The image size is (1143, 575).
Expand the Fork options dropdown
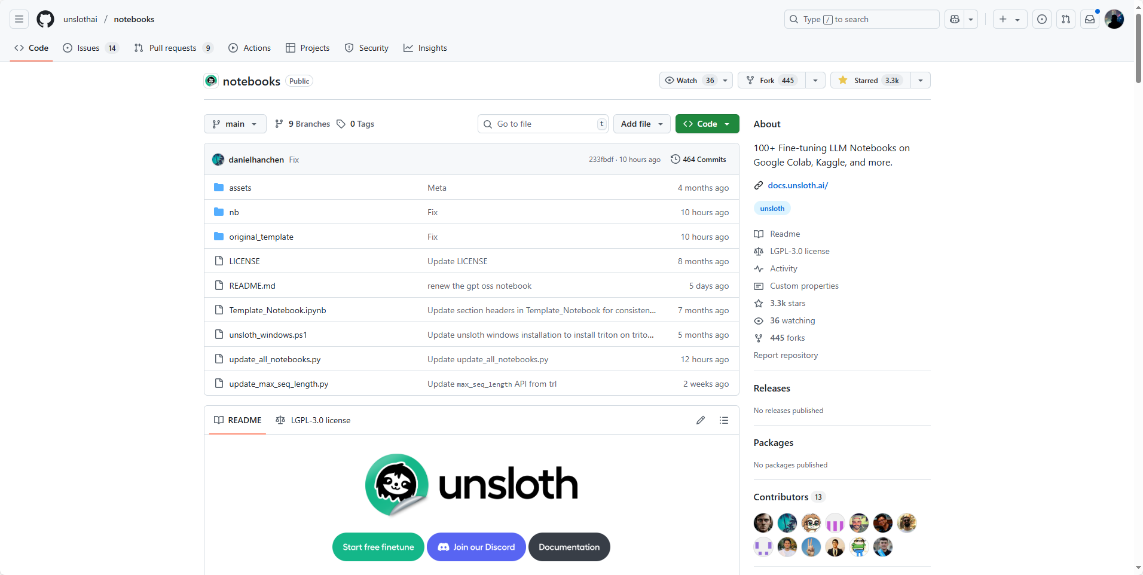pyautogui.click(x=815, y=80)
